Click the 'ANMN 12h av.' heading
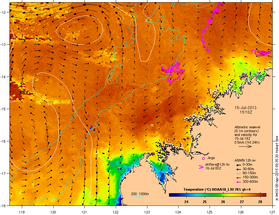 245,160
